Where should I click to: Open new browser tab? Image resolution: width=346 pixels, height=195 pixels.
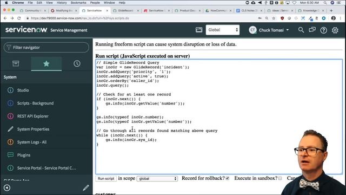[331, 10]
